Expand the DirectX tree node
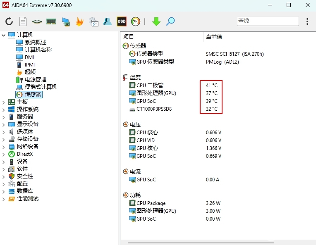 (3, 155)
